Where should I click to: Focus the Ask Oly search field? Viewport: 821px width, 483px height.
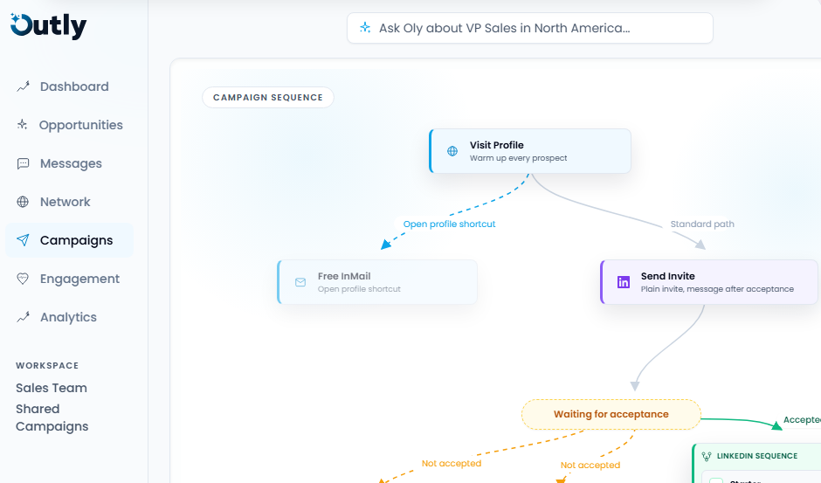[530, 28]
